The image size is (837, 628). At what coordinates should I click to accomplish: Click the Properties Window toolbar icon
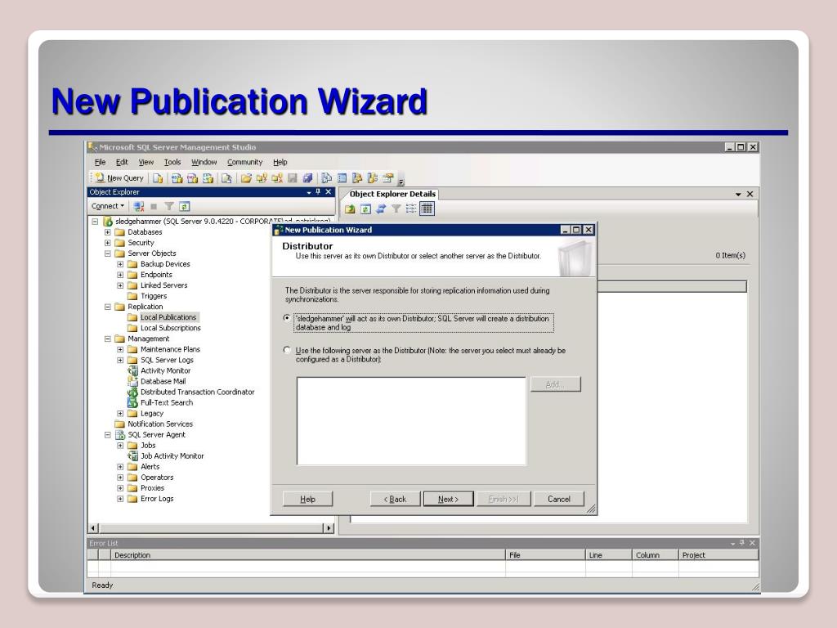pos(388,177)
